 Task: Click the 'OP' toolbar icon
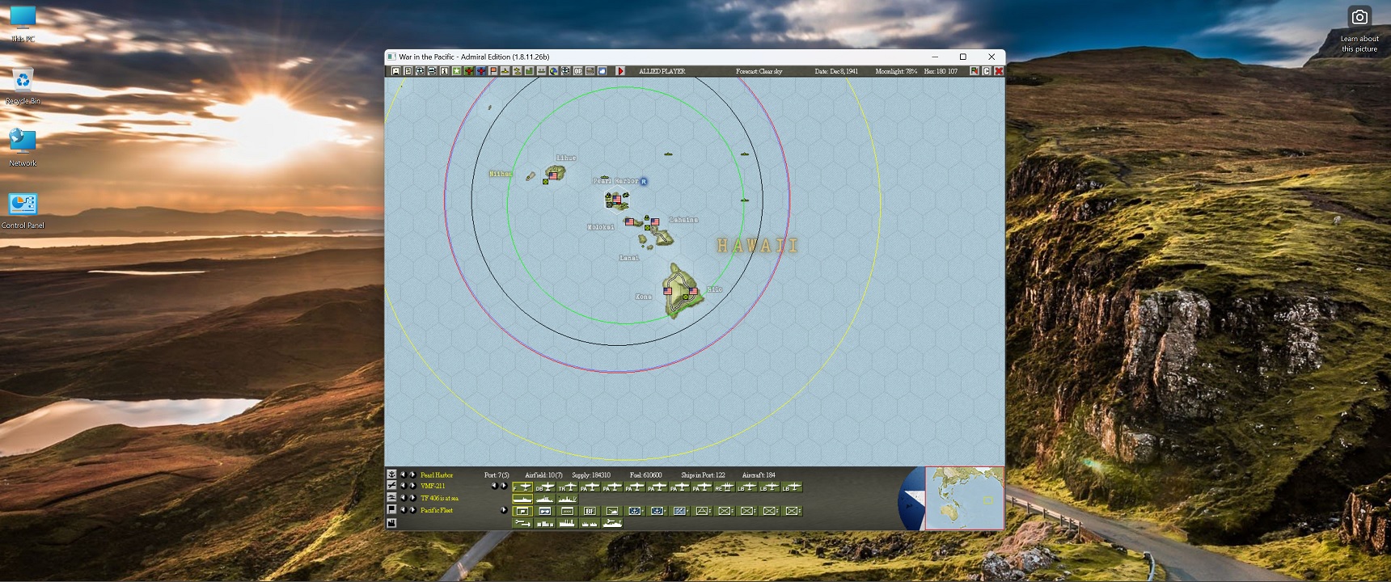pyautogui.click(x=577, y=71)
